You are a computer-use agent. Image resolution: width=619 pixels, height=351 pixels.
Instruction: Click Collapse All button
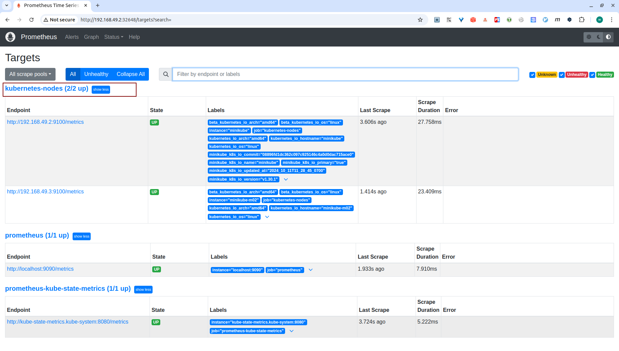pos(131,74)
